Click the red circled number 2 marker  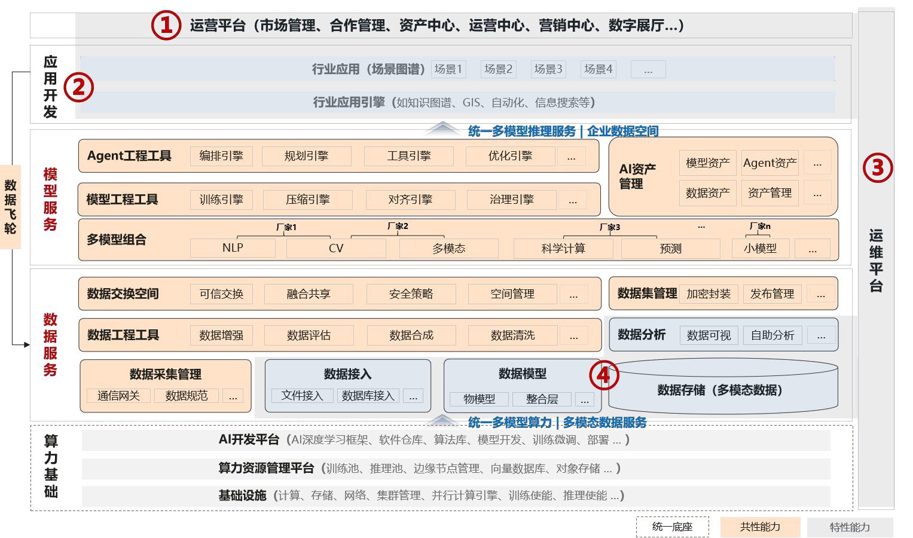pos(79,87)
